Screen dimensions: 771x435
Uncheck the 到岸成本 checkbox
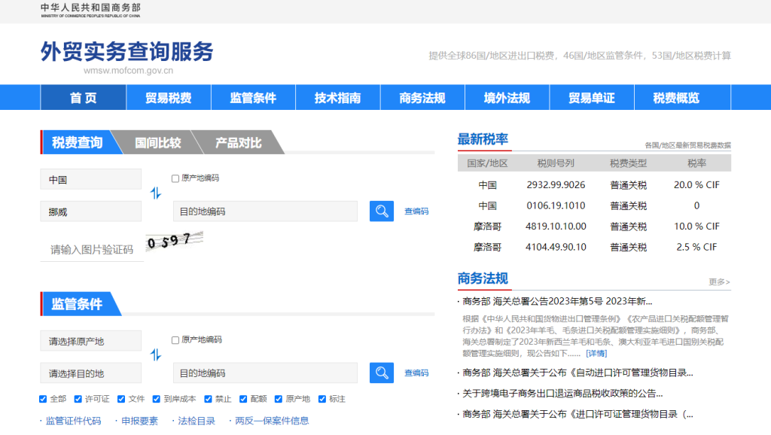[157, 399]
